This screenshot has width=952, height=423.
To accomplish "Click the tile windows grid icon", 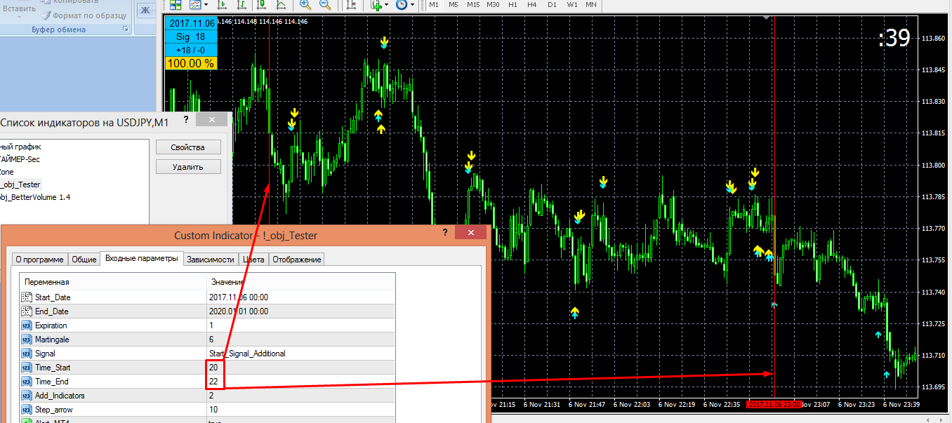I will [x=175, y=4].
